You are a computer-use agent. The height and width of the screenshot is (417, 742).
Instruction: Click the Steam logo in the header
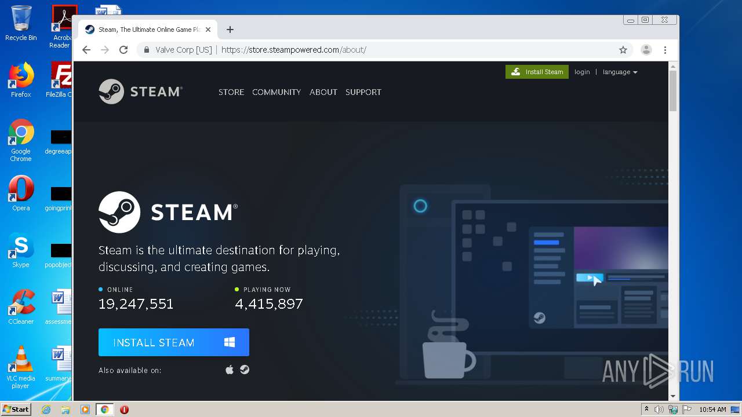(140, 92)
